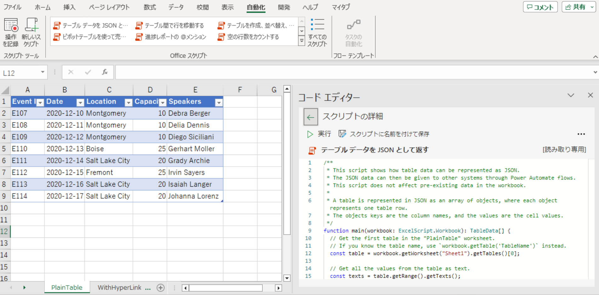Open すべてのスクリプト (All Scripts) panel
This screenshot has width=599, height=295.
point(317,32)
